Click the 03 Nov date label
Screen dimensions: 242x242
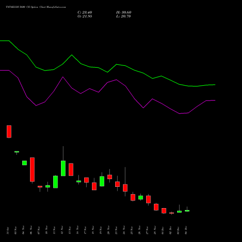(15, 230)
